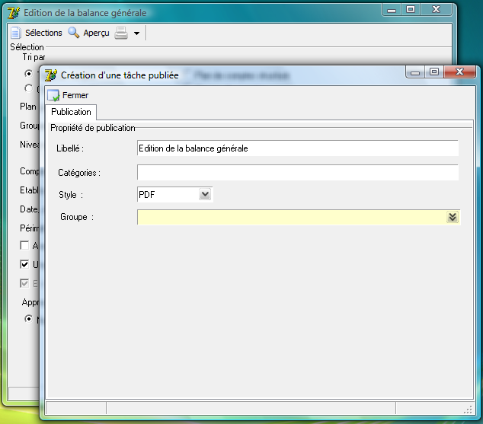
Task: Click the app icon in the Edition de la balance générale title bar
Action: tap(14, 13)
